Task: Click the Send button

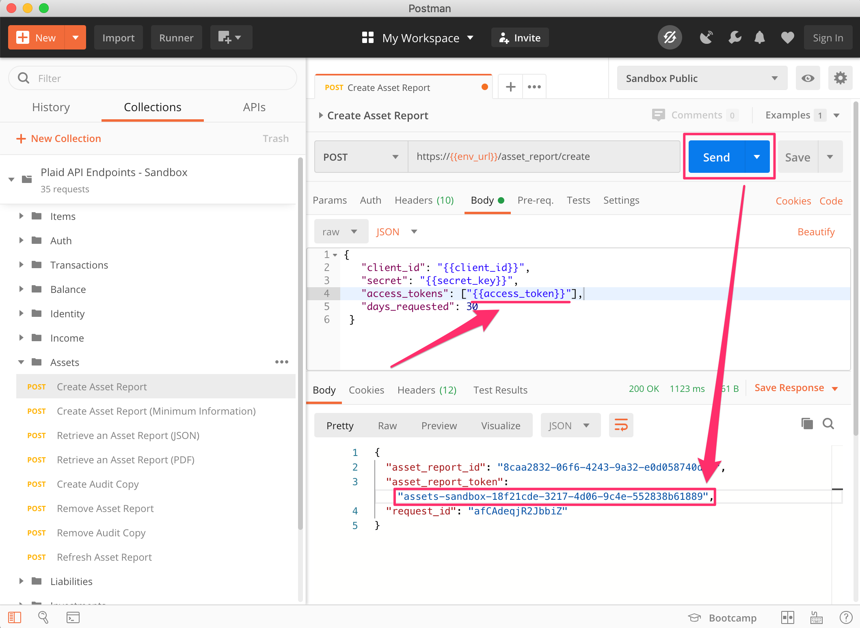Action: pos(717,157)
